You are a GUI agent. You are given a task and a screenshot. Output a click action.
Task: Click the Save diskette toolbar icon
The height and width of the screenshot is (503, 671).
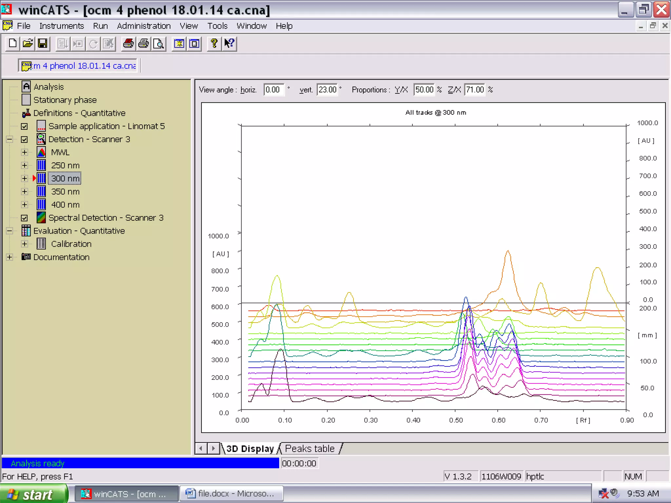[43, 44]
